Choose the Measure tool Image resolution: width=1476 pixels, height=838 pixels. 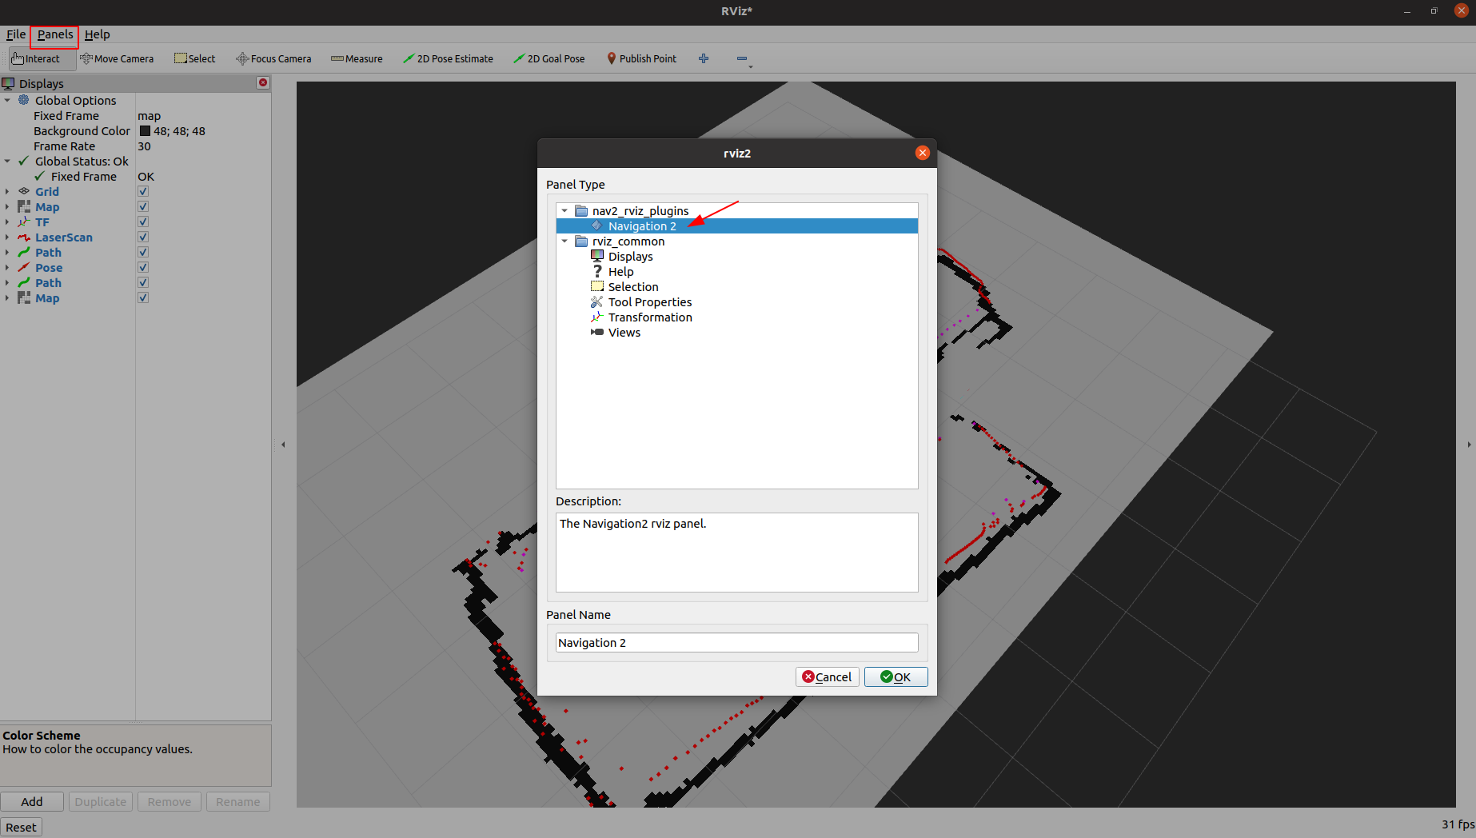point(357,58)
